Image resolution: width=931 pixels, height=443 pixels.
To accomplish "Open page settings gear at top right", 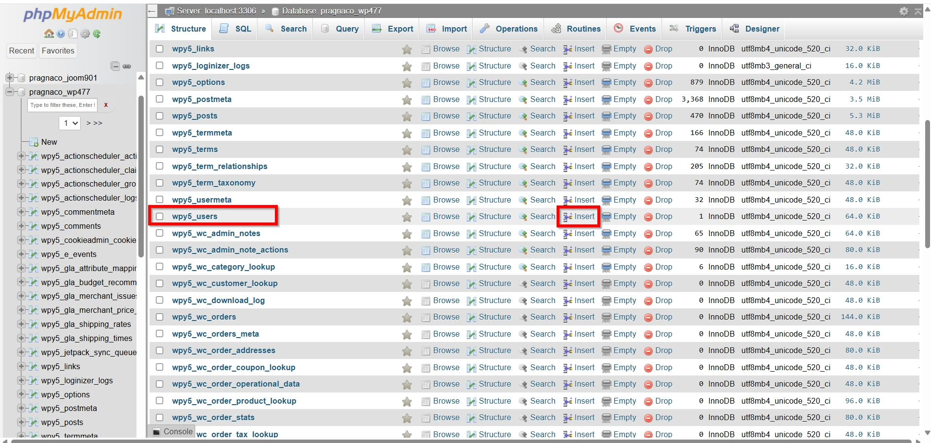I will (904, 11).
